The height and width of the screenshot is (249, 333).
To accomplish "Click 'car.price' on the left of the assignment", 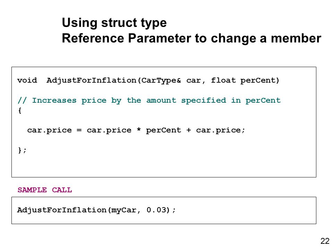I will click(50, 130).
